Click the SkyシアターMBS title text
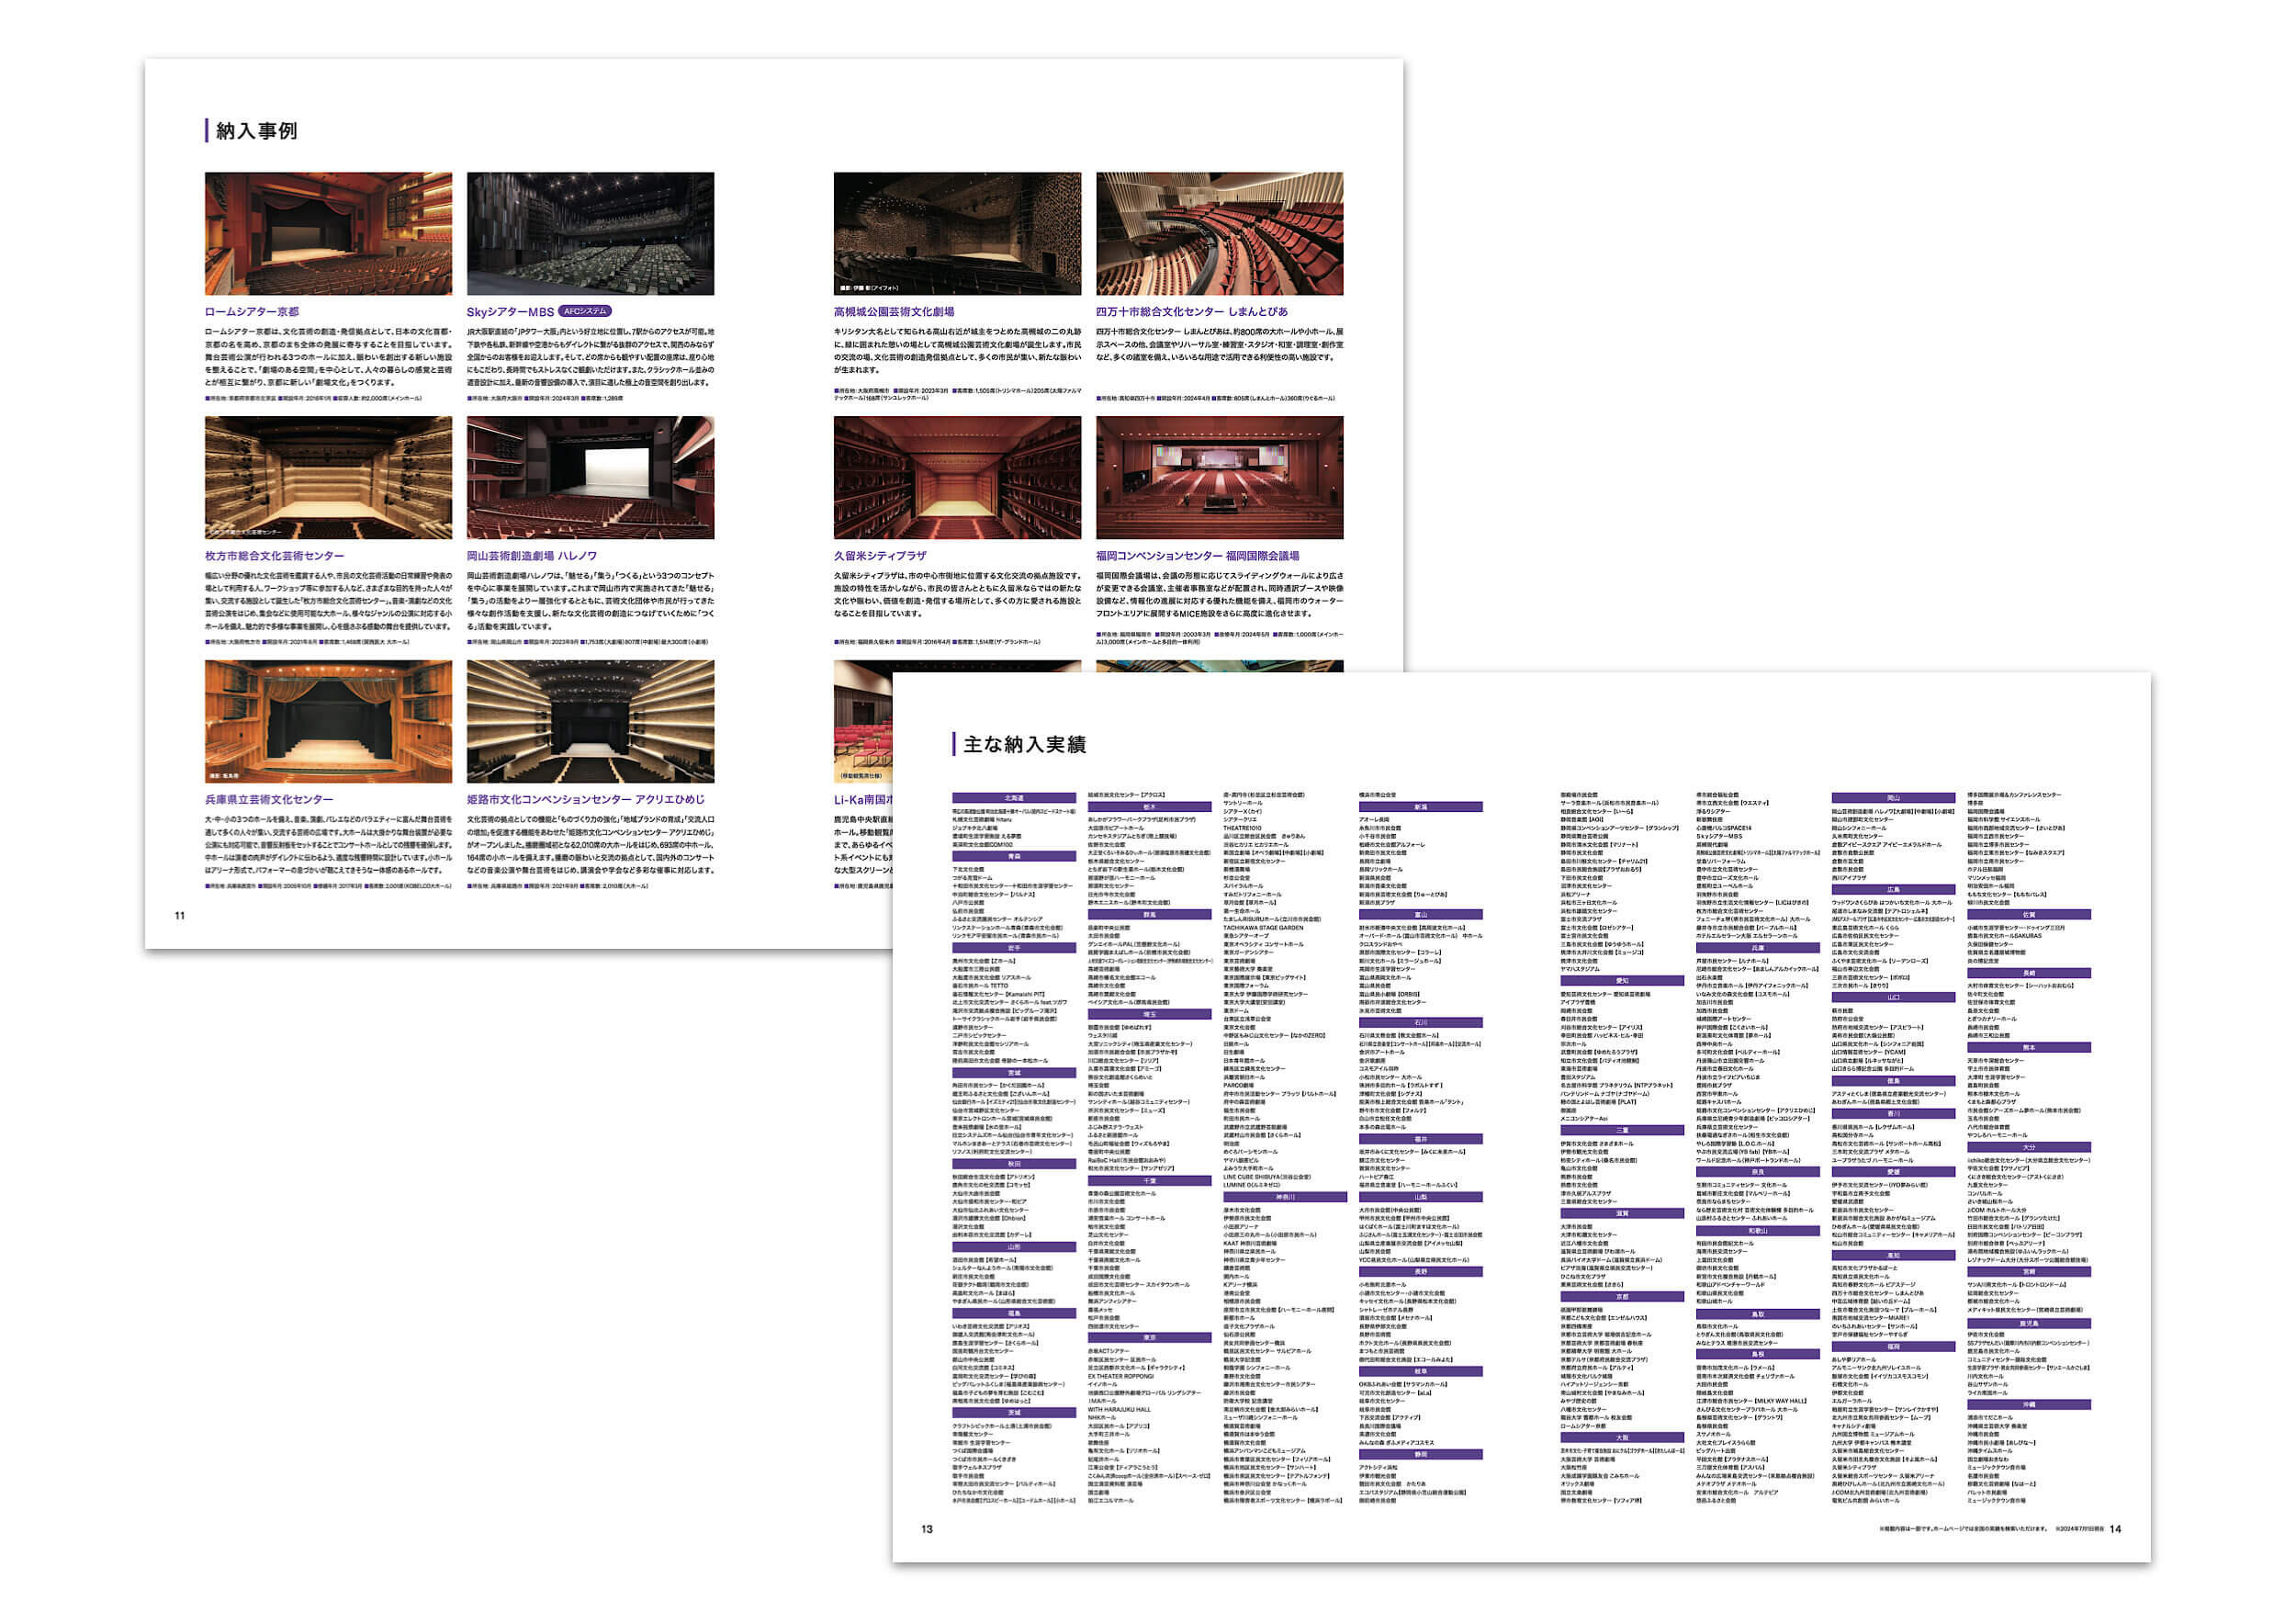 click(x=510, y=312)
